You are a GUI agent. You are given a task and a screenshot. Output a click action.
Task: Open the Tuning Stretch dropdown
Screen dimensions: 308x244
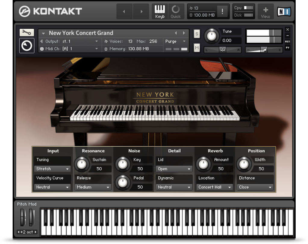point(53,169)
